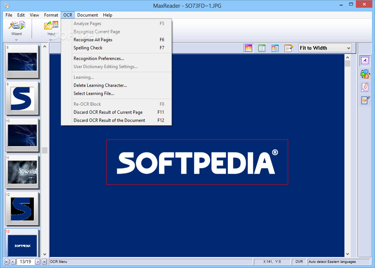Discard OCR Result of the Document
This screenshot has height=268, width=375.
click(x=116, y=120)
